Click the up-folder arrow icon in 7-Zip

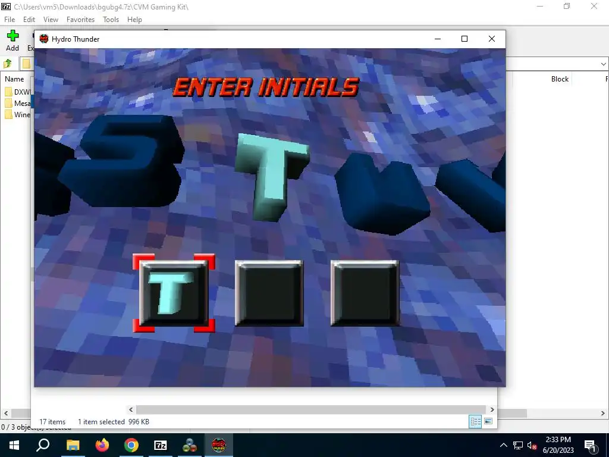8,63
